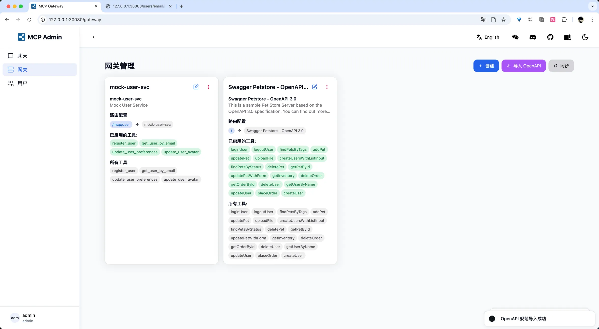
Task: Open the 用户 users menu item
Action: [x=40, y=83]
